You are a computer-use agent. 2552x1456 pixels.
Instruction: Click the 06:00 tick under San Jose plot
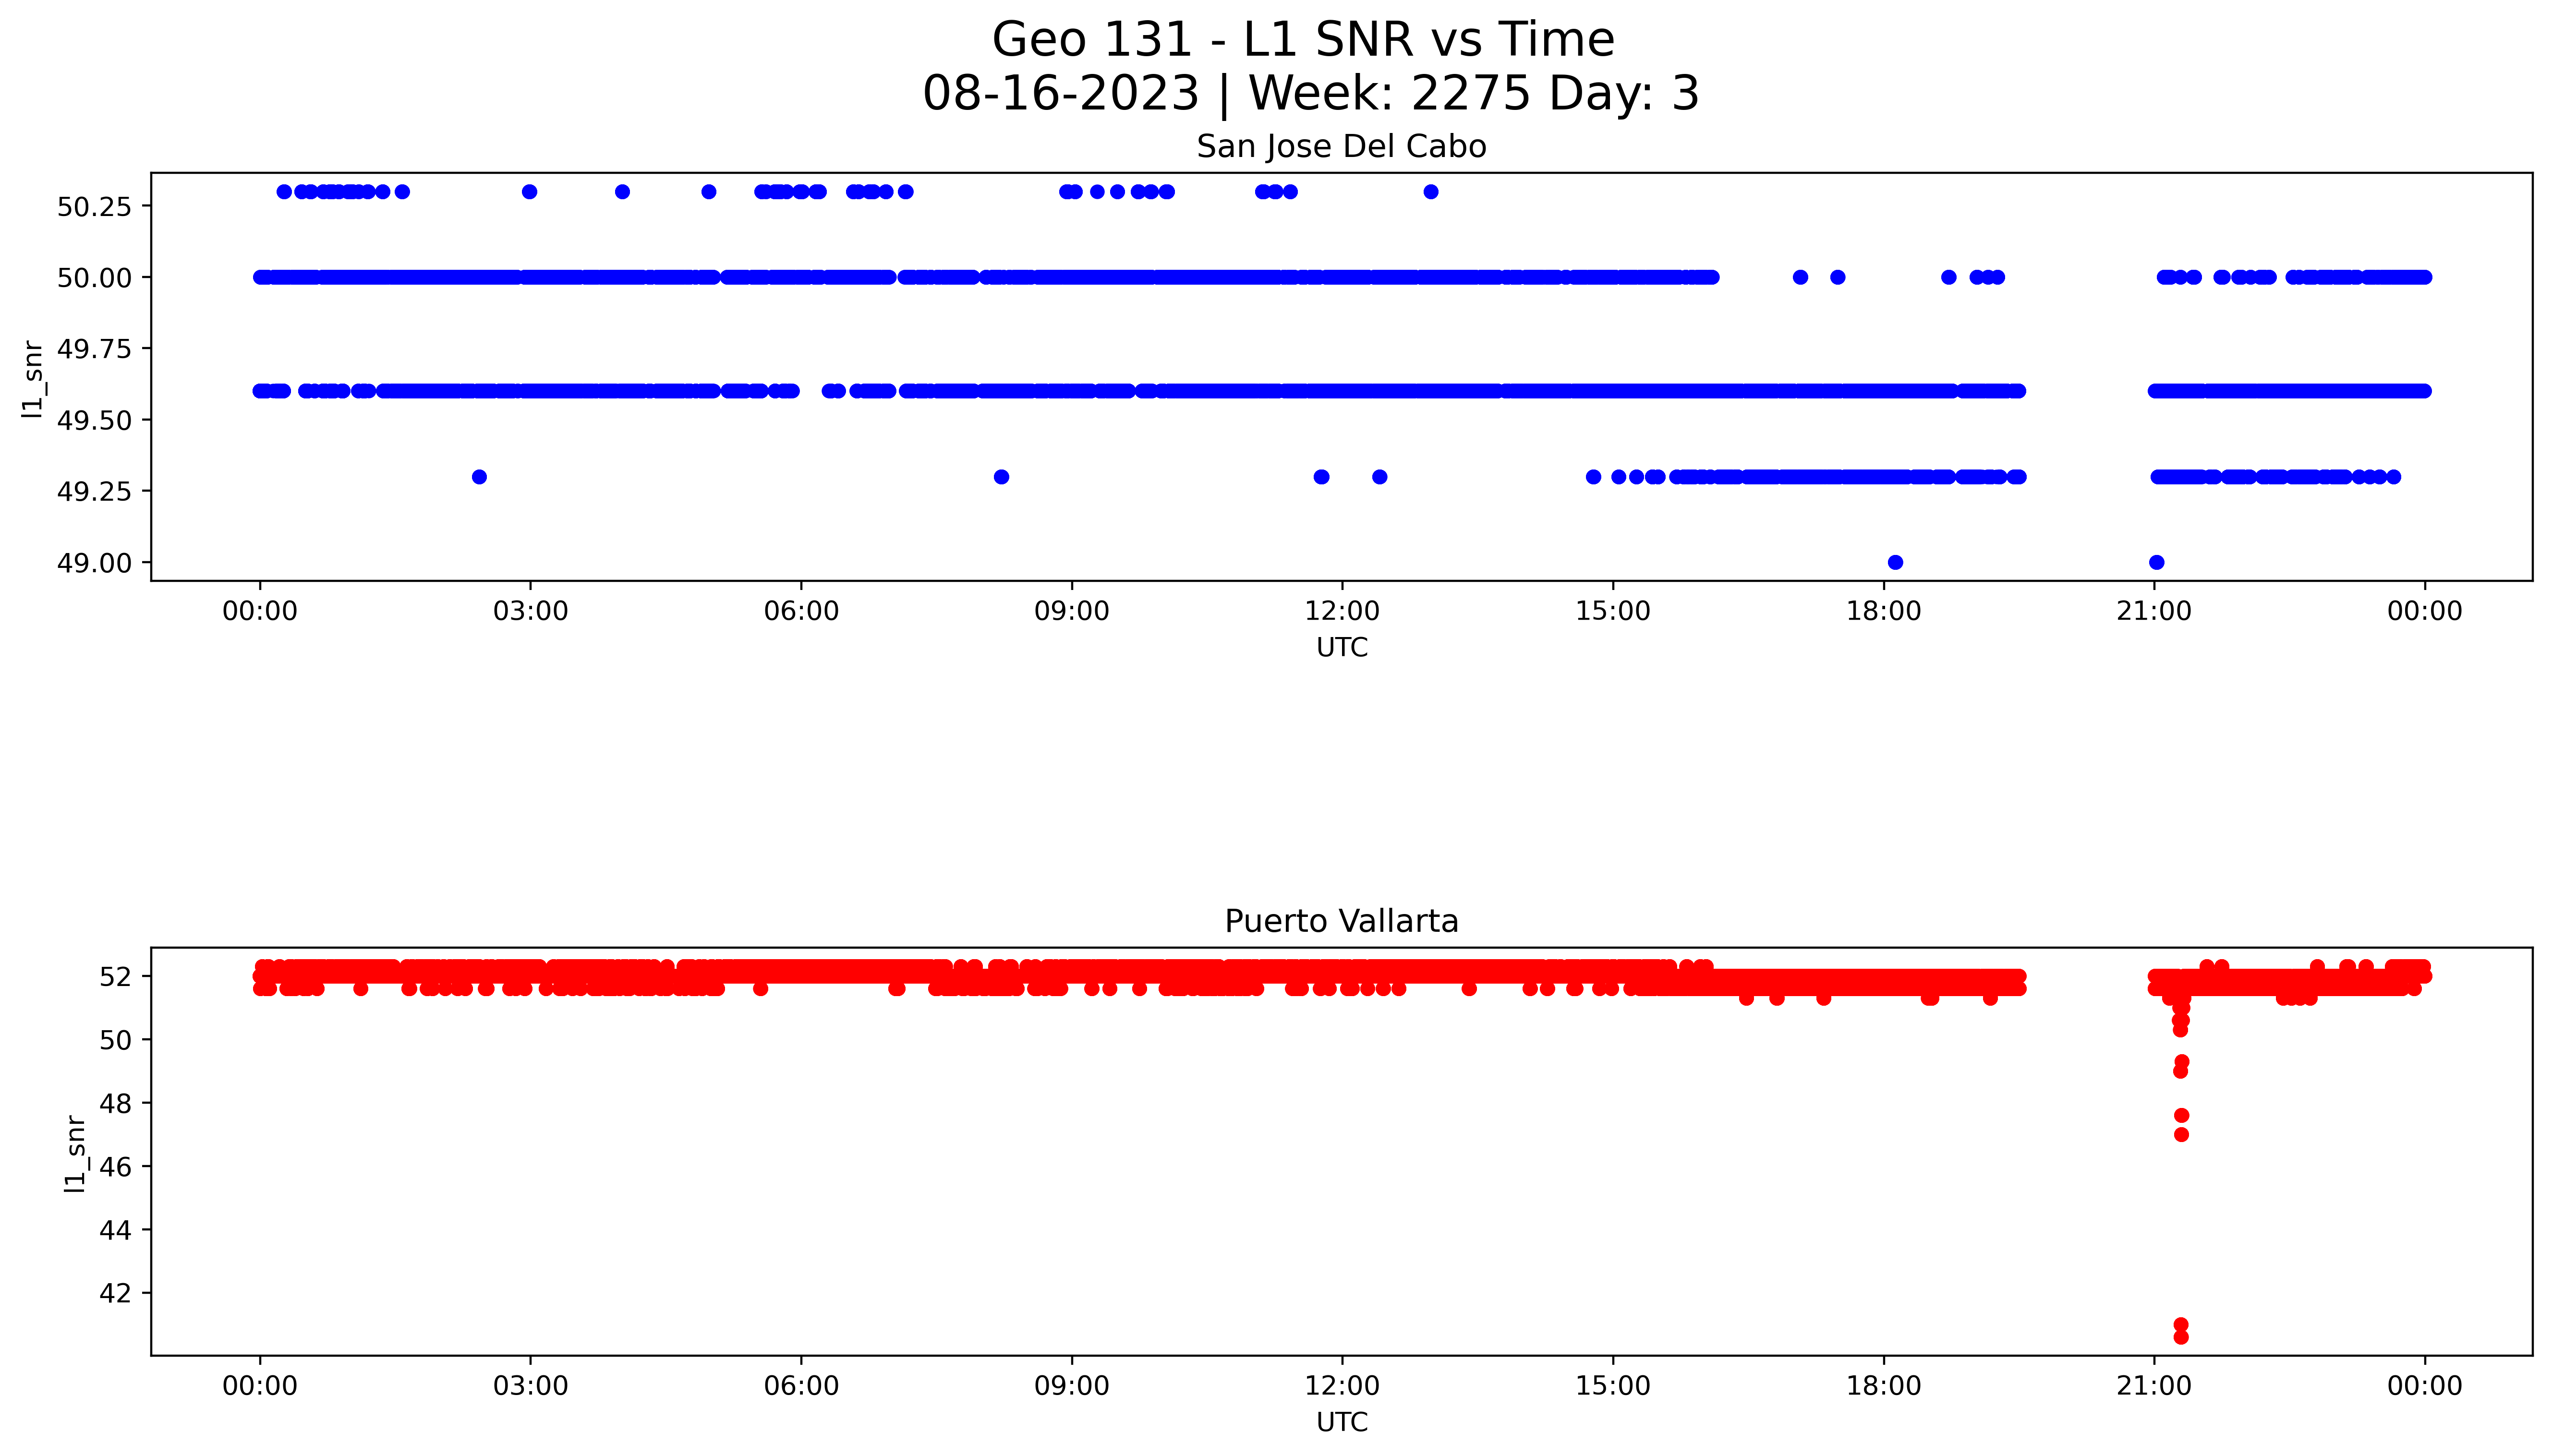(x=801, y=611)
